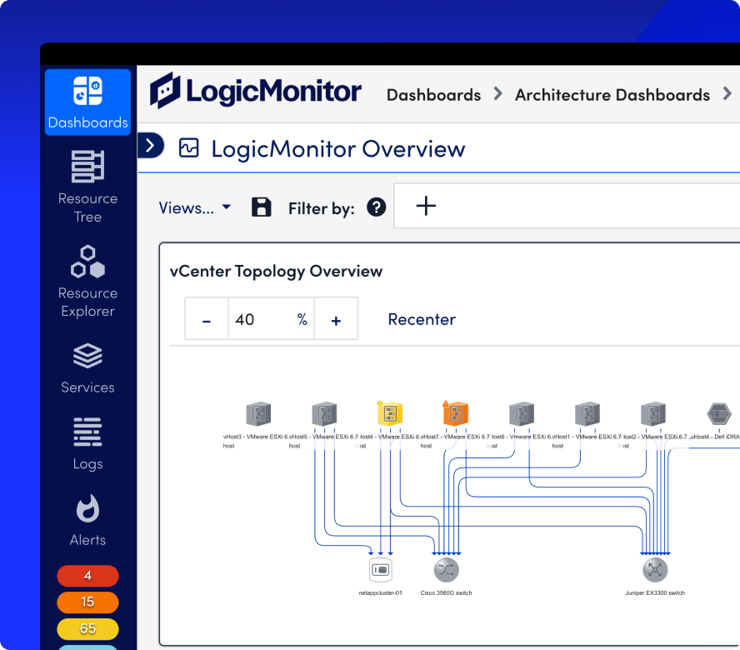Open the Dashboards section in the sidebar
The height and width of the screenshot is (650, 740).
tap(87, 102)
